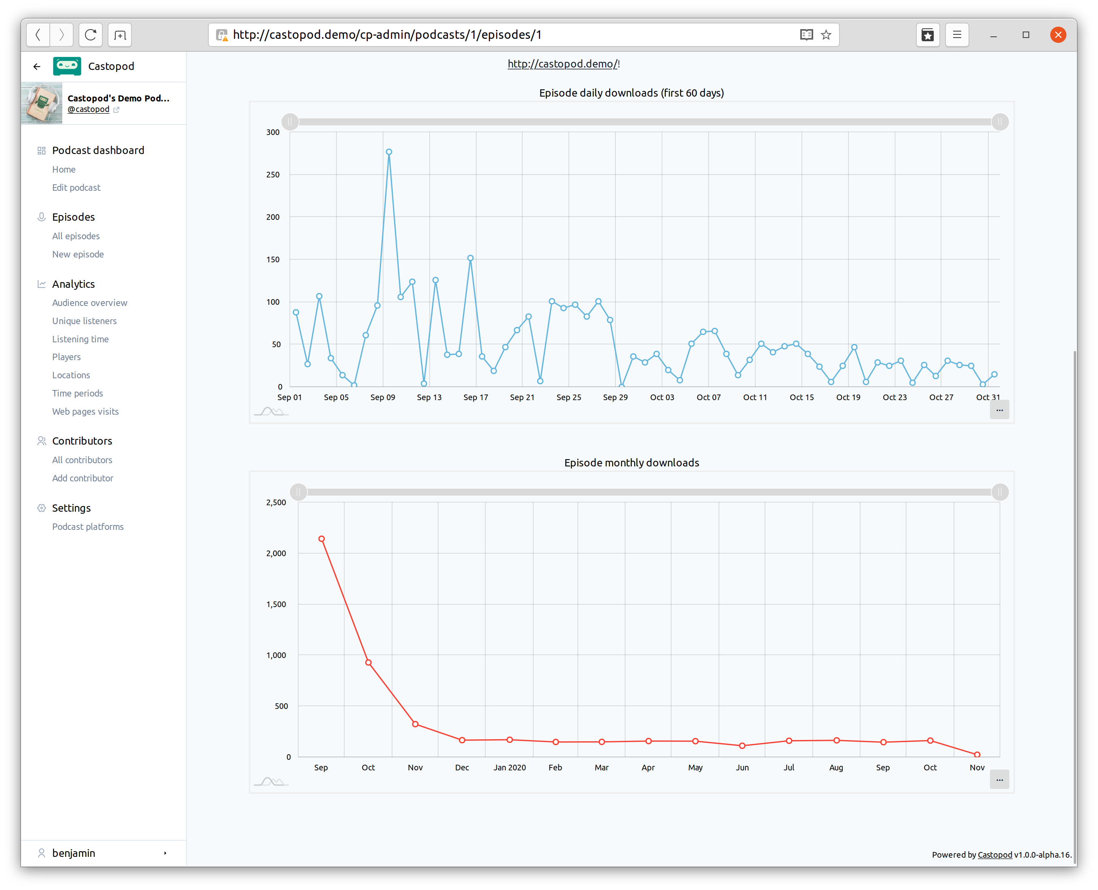Open the monthly downloads chart export menu

click(999, 779)
